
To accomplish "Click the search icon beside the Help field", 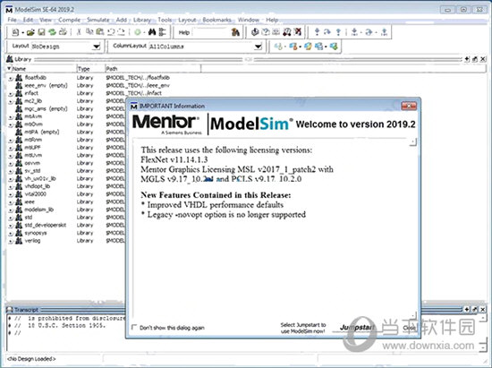I will [x=235, y=32].
